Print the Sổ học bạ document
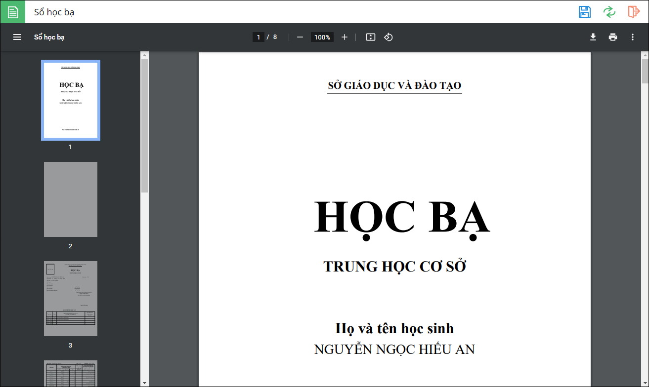 [x=613, y=37]
